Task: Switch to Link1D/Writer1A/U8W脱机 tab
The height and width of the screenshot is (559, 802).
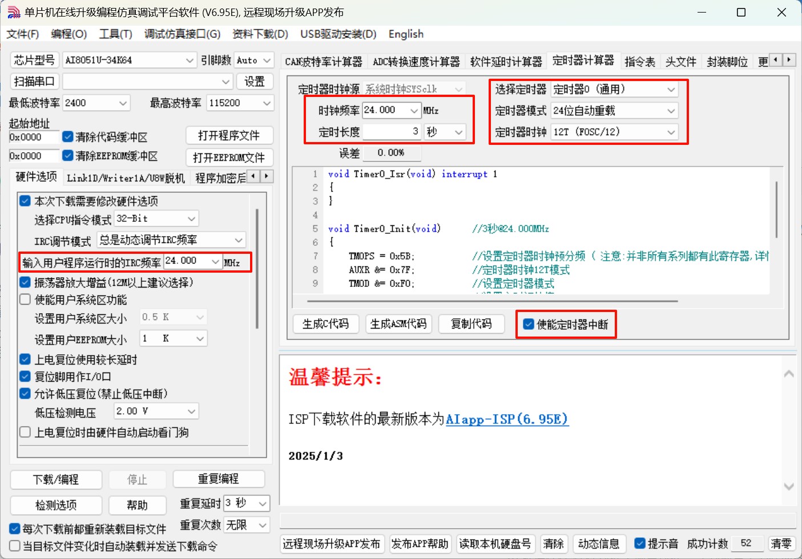Action: click(126, 179)
